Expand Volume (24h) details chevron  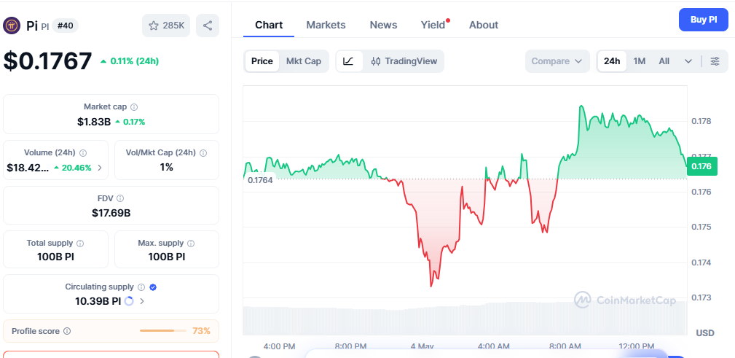pos(99,168)
